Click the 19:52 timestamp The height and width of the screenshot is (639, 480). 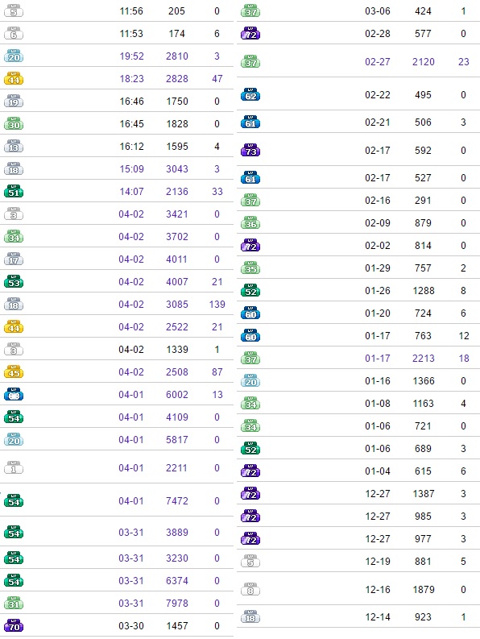coord(131,56)
